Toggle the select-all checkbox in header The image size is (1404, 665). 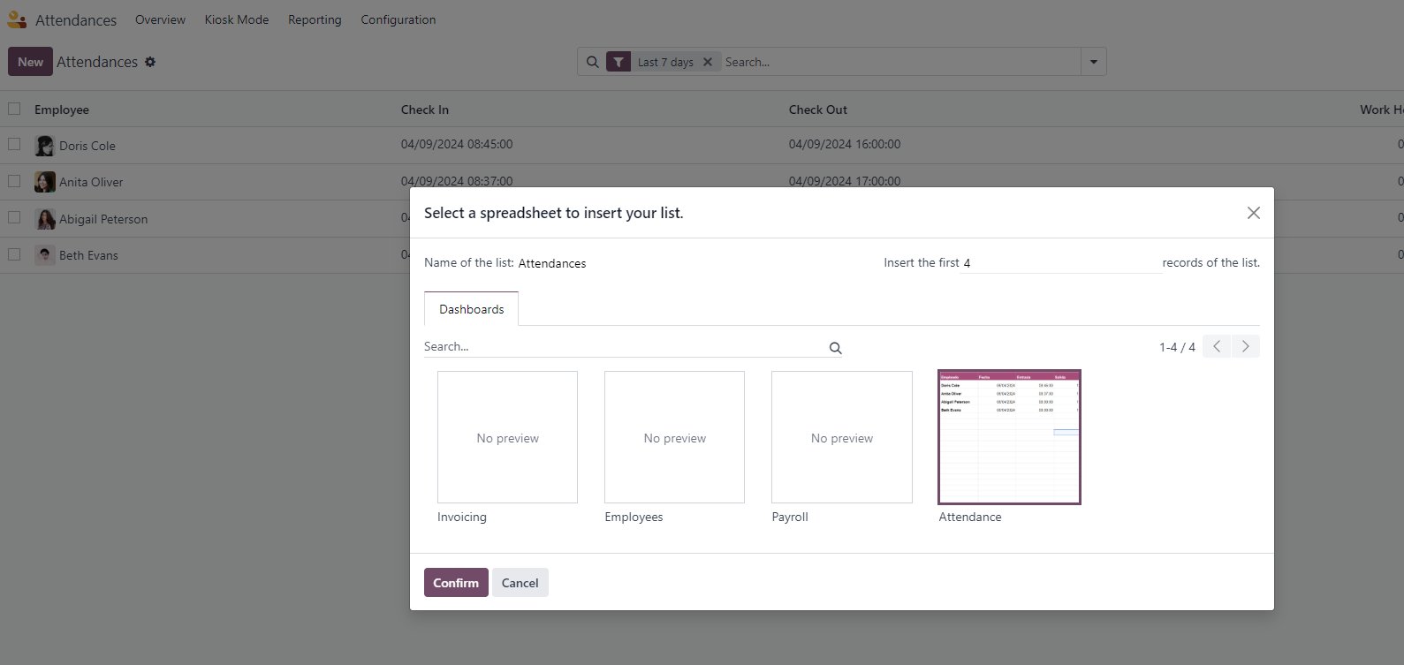(x=14, y=109)
